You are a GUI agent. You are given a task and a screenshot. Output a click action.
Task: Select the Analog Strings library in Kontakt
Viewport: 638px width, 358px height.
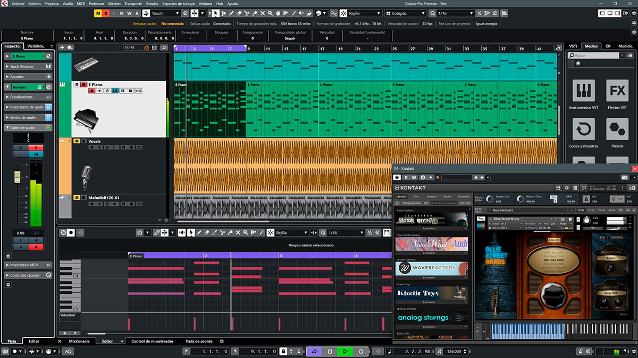coord(432,318)
